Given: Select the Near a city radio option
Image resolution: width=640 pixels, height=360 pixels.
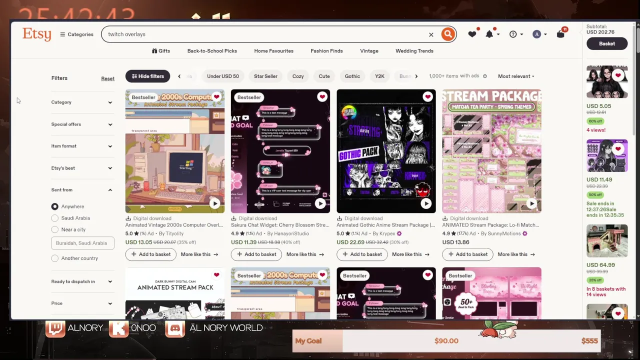Looking at the screenshot, I should [x=55, y=229].
